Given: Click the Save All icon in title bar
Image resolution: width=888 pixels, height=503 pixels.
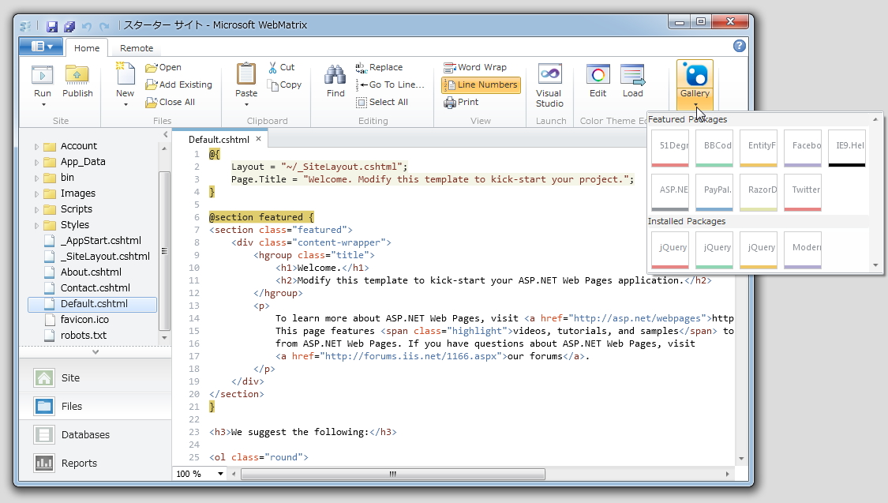Looking at the screenshot, I should coord(69,26).
